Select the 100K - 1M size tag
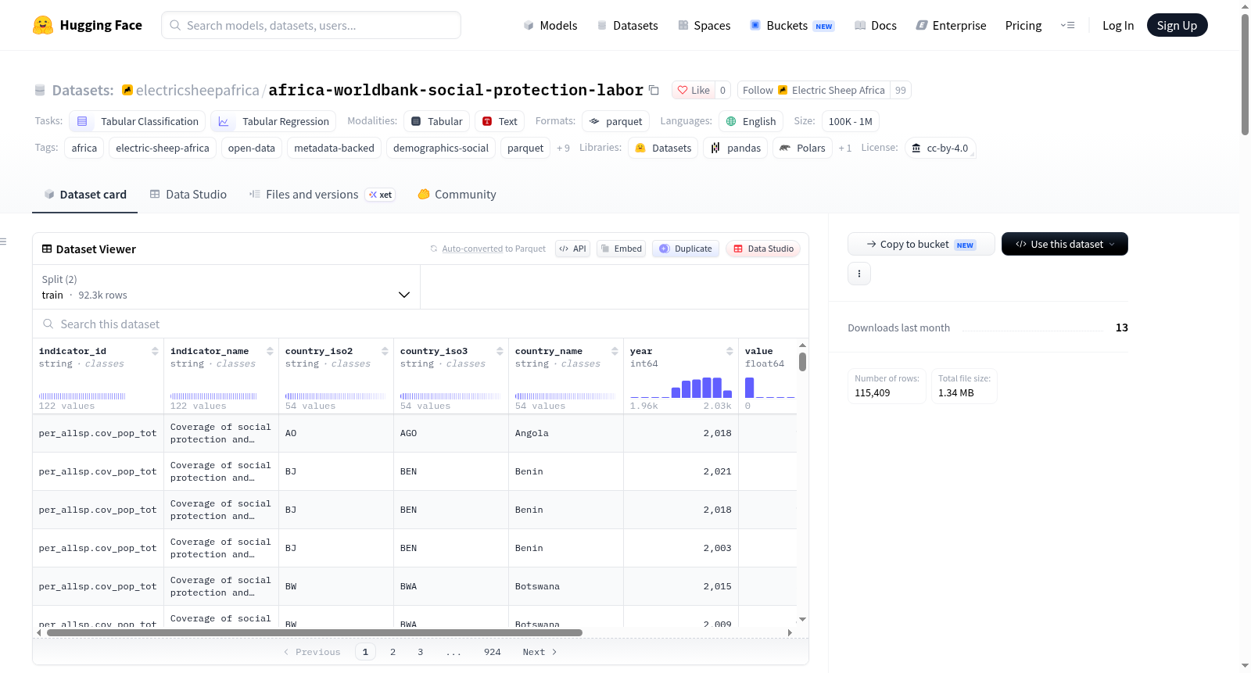 pyautogui.click(x=851, y=121)
